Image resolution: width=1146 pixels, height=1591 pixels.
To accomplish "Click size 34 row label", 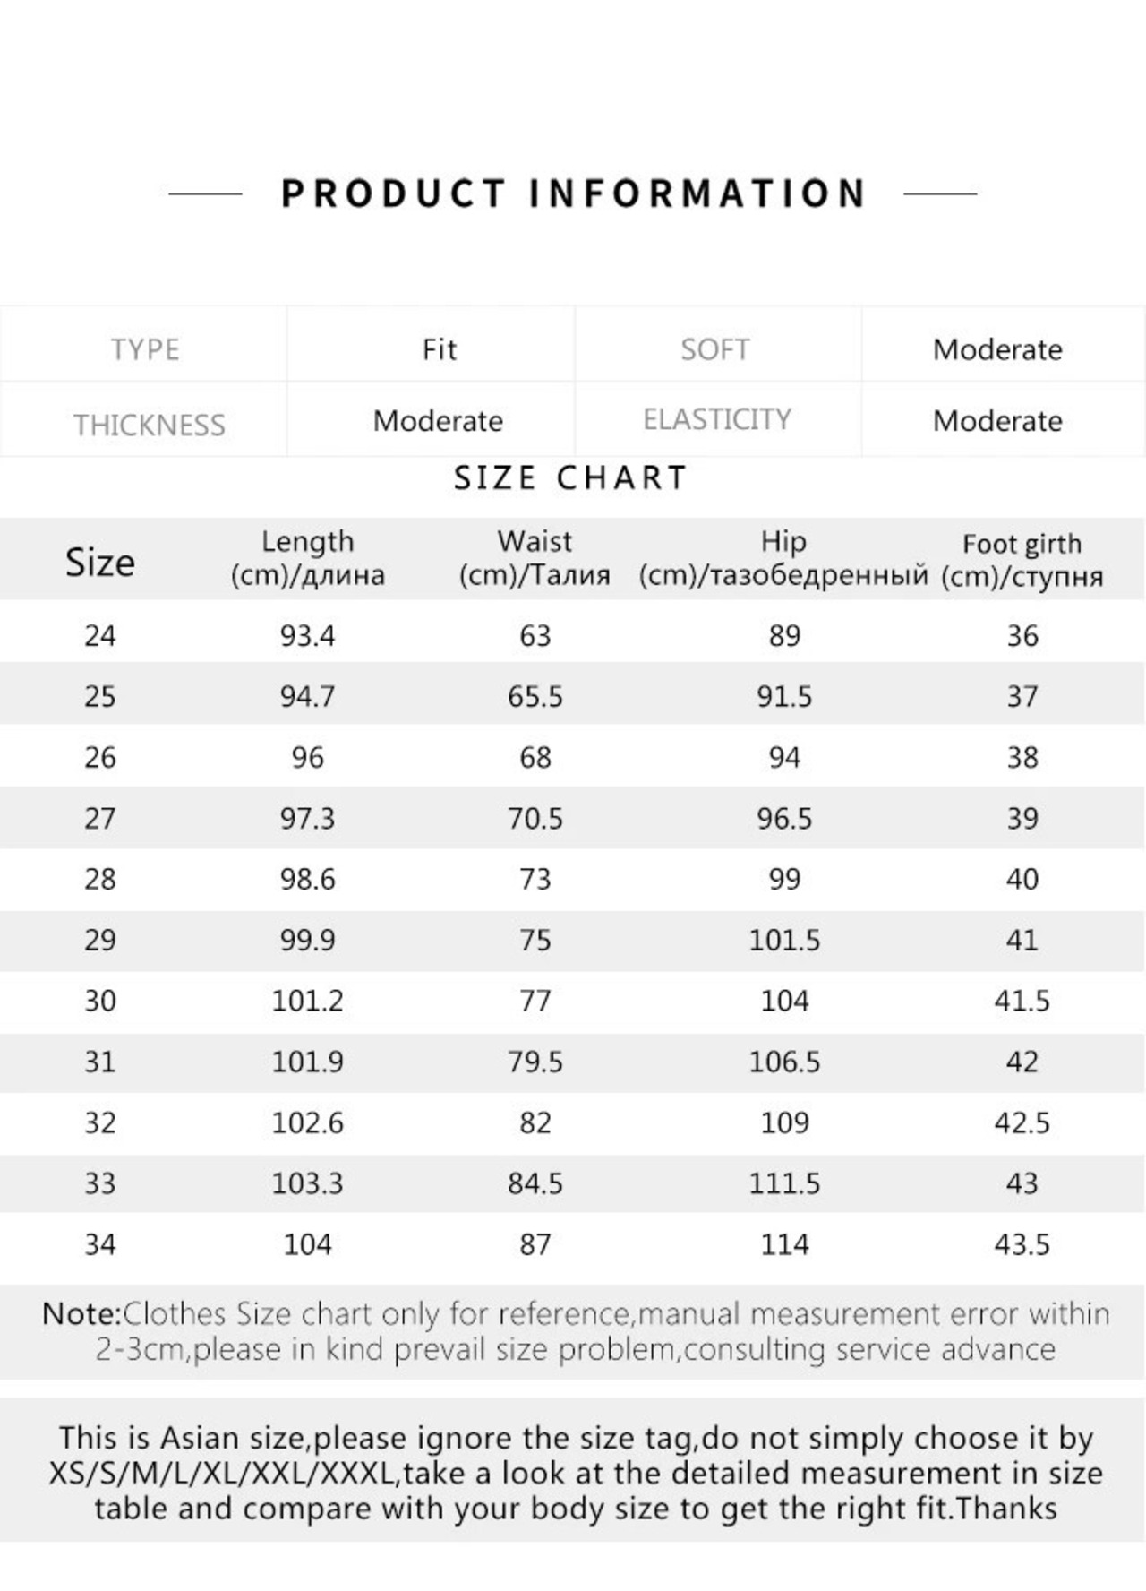I will [x=100, y=1245].
